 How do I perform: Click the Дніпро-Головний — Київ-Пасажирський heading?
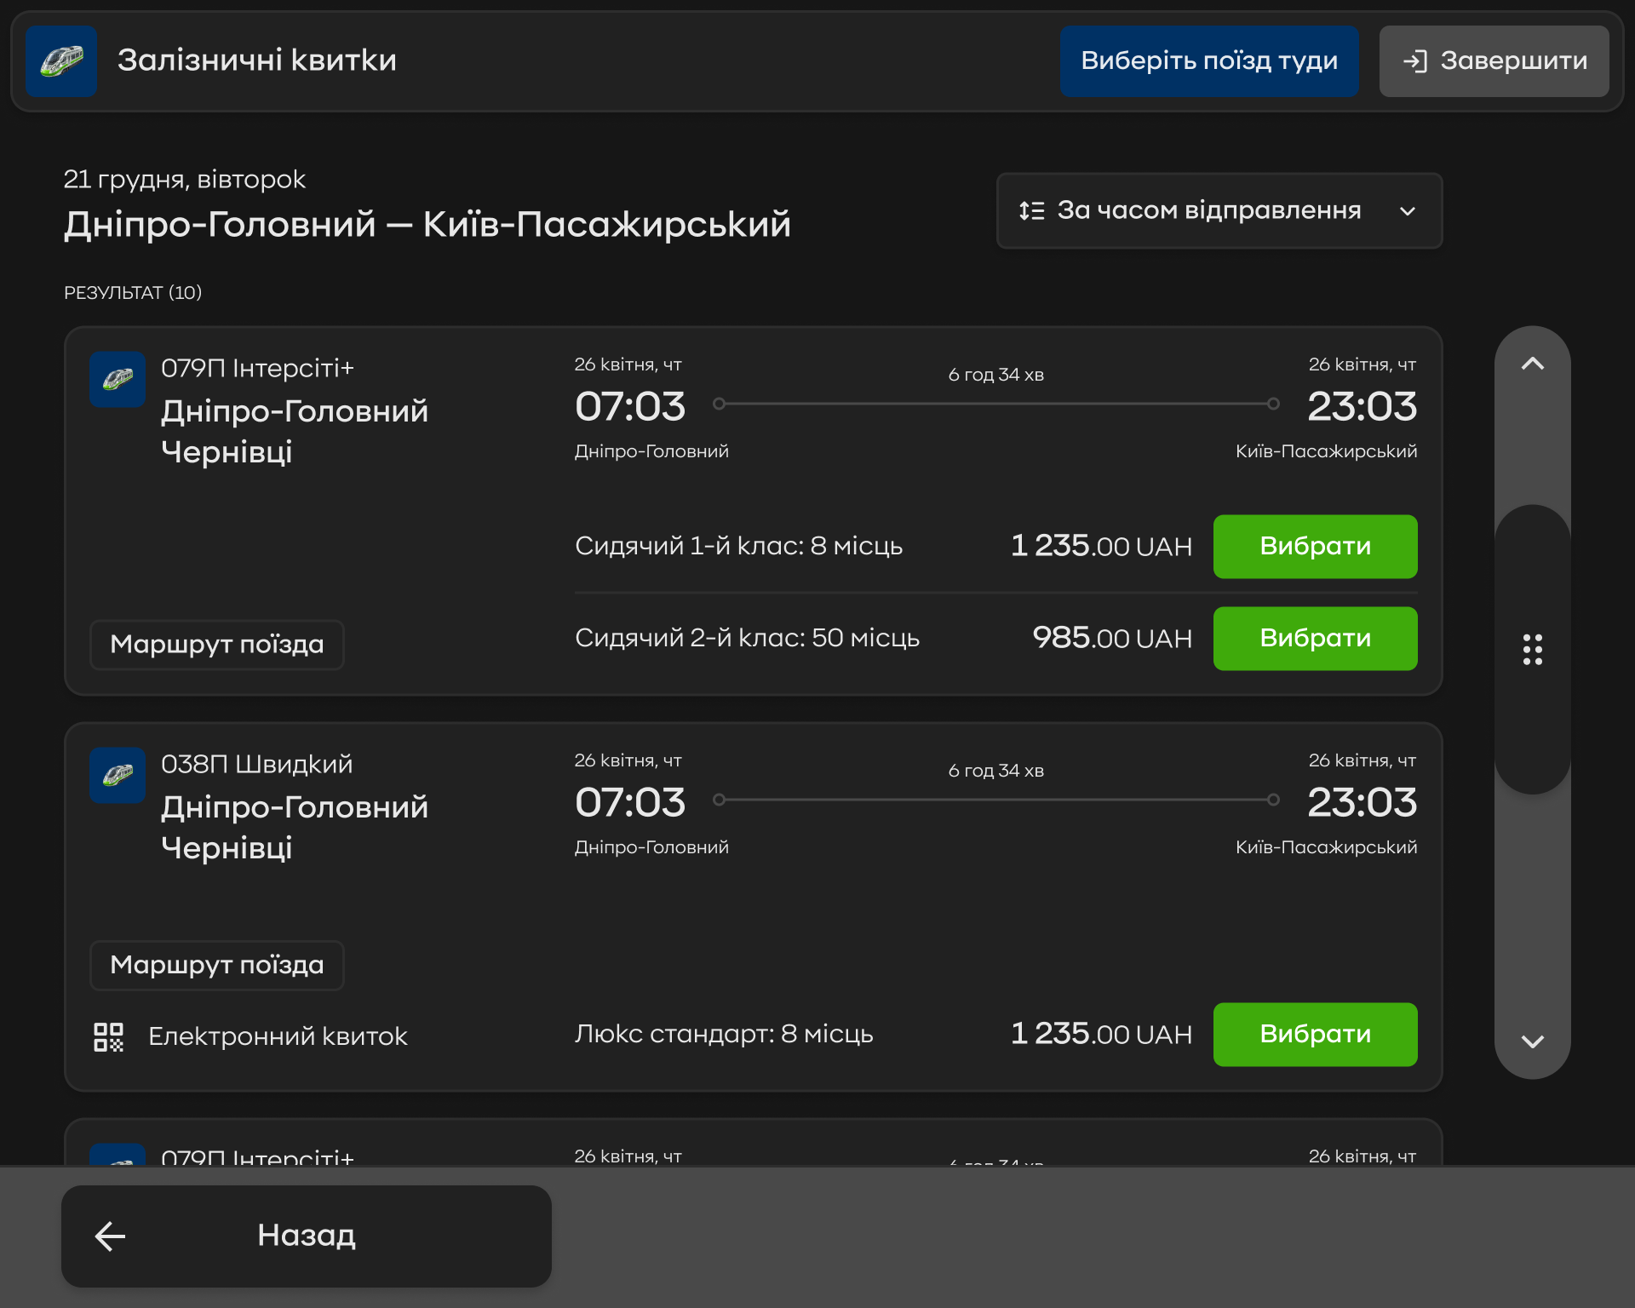427,224
